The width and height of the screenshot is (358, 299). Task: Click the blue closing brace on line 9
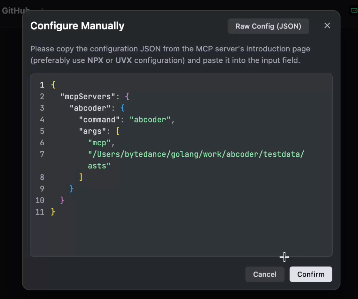(72, 189)
